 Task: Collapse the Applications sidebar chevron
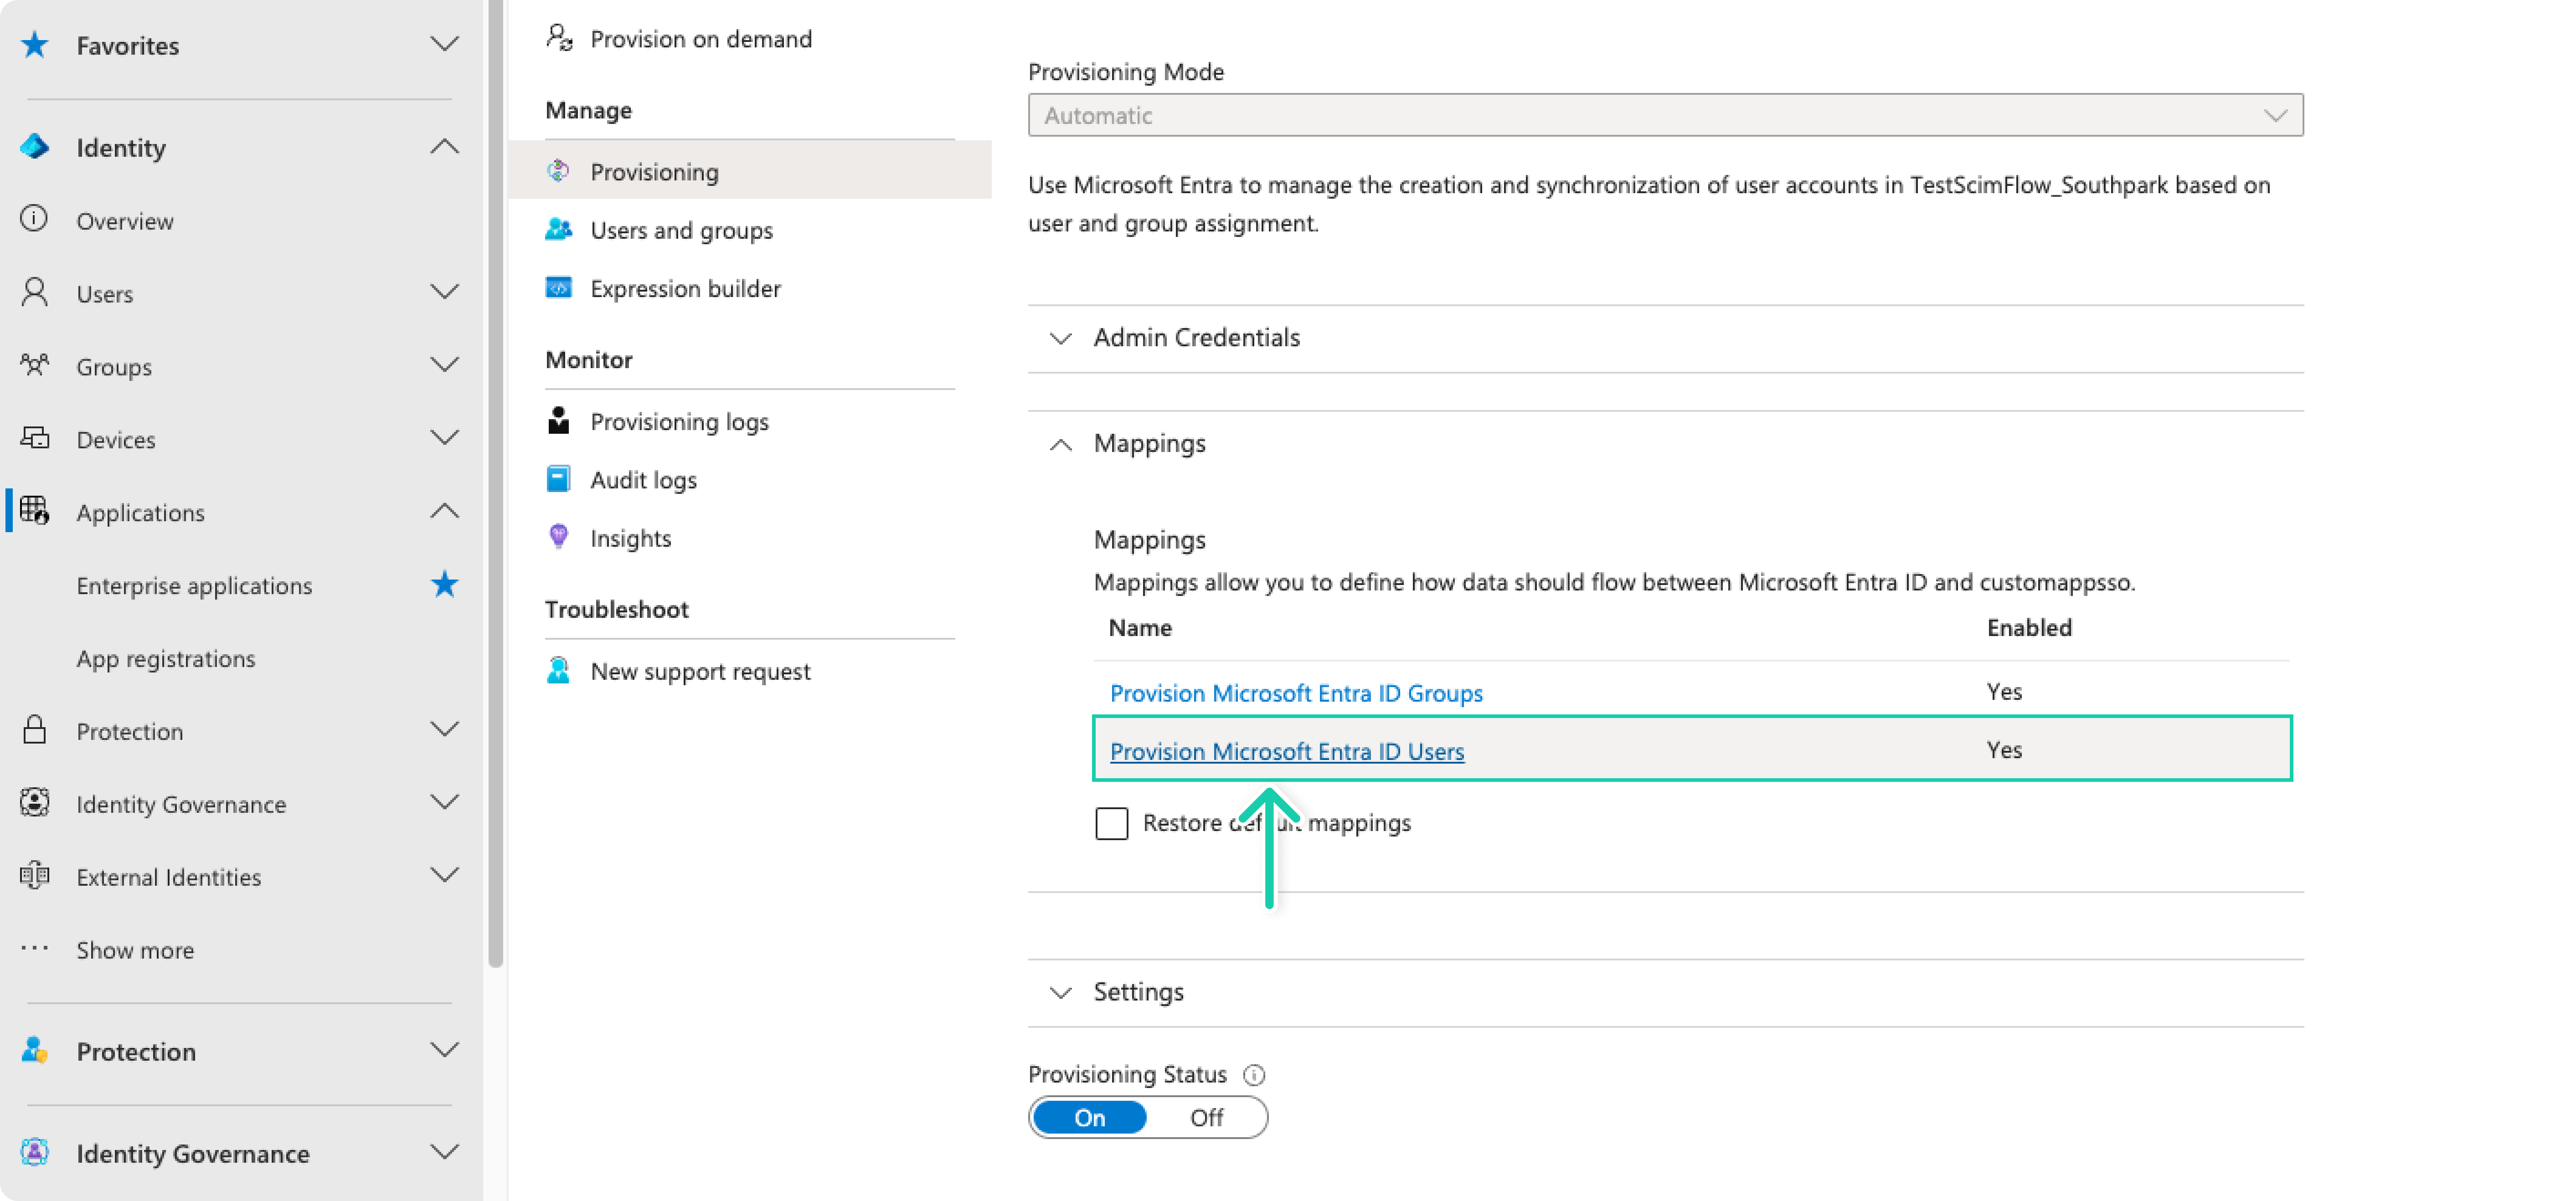click(445, 511)
